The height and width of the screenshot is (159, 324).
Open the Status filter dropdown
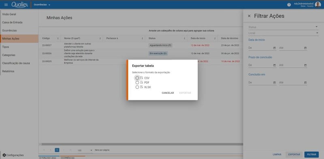coord(283,27)
